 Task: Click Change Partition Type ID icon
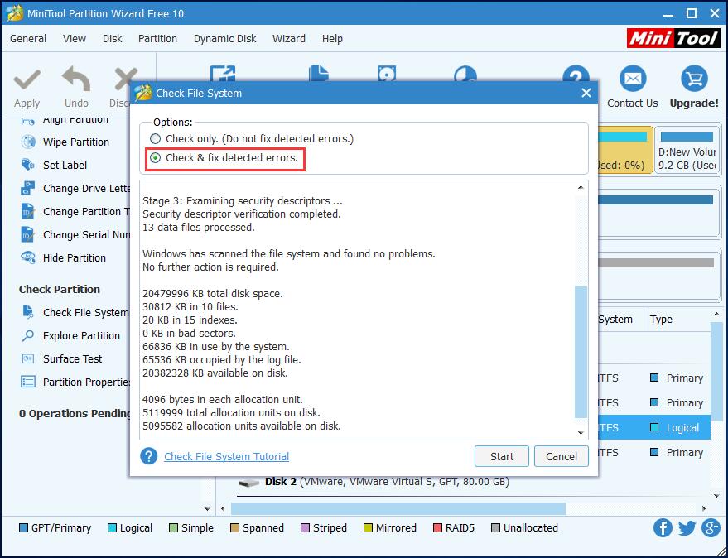[28, 211]
